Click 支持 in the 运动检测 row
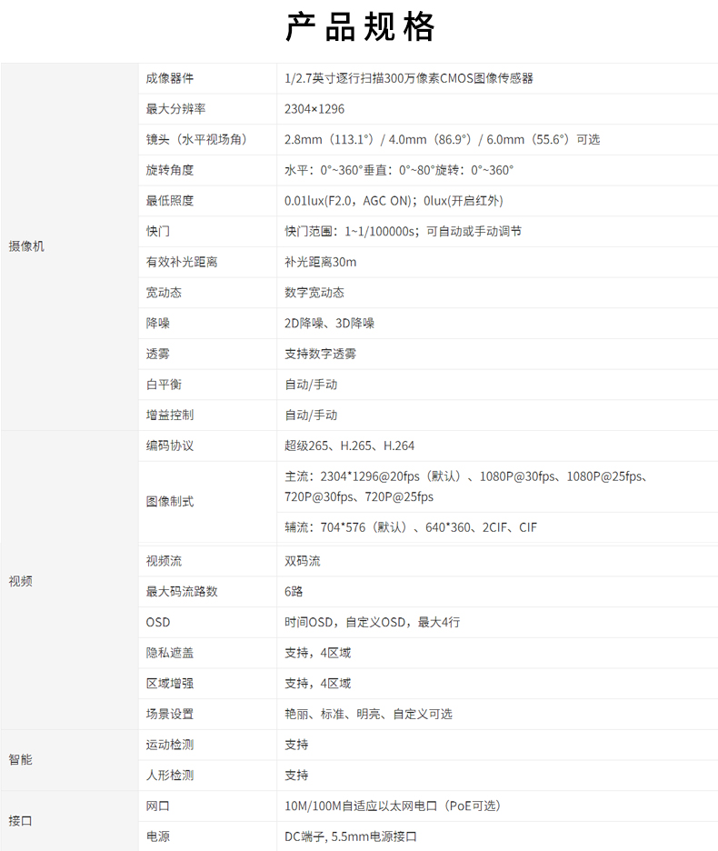This screenshot has height=851, width=718. (x=296, y=745)
